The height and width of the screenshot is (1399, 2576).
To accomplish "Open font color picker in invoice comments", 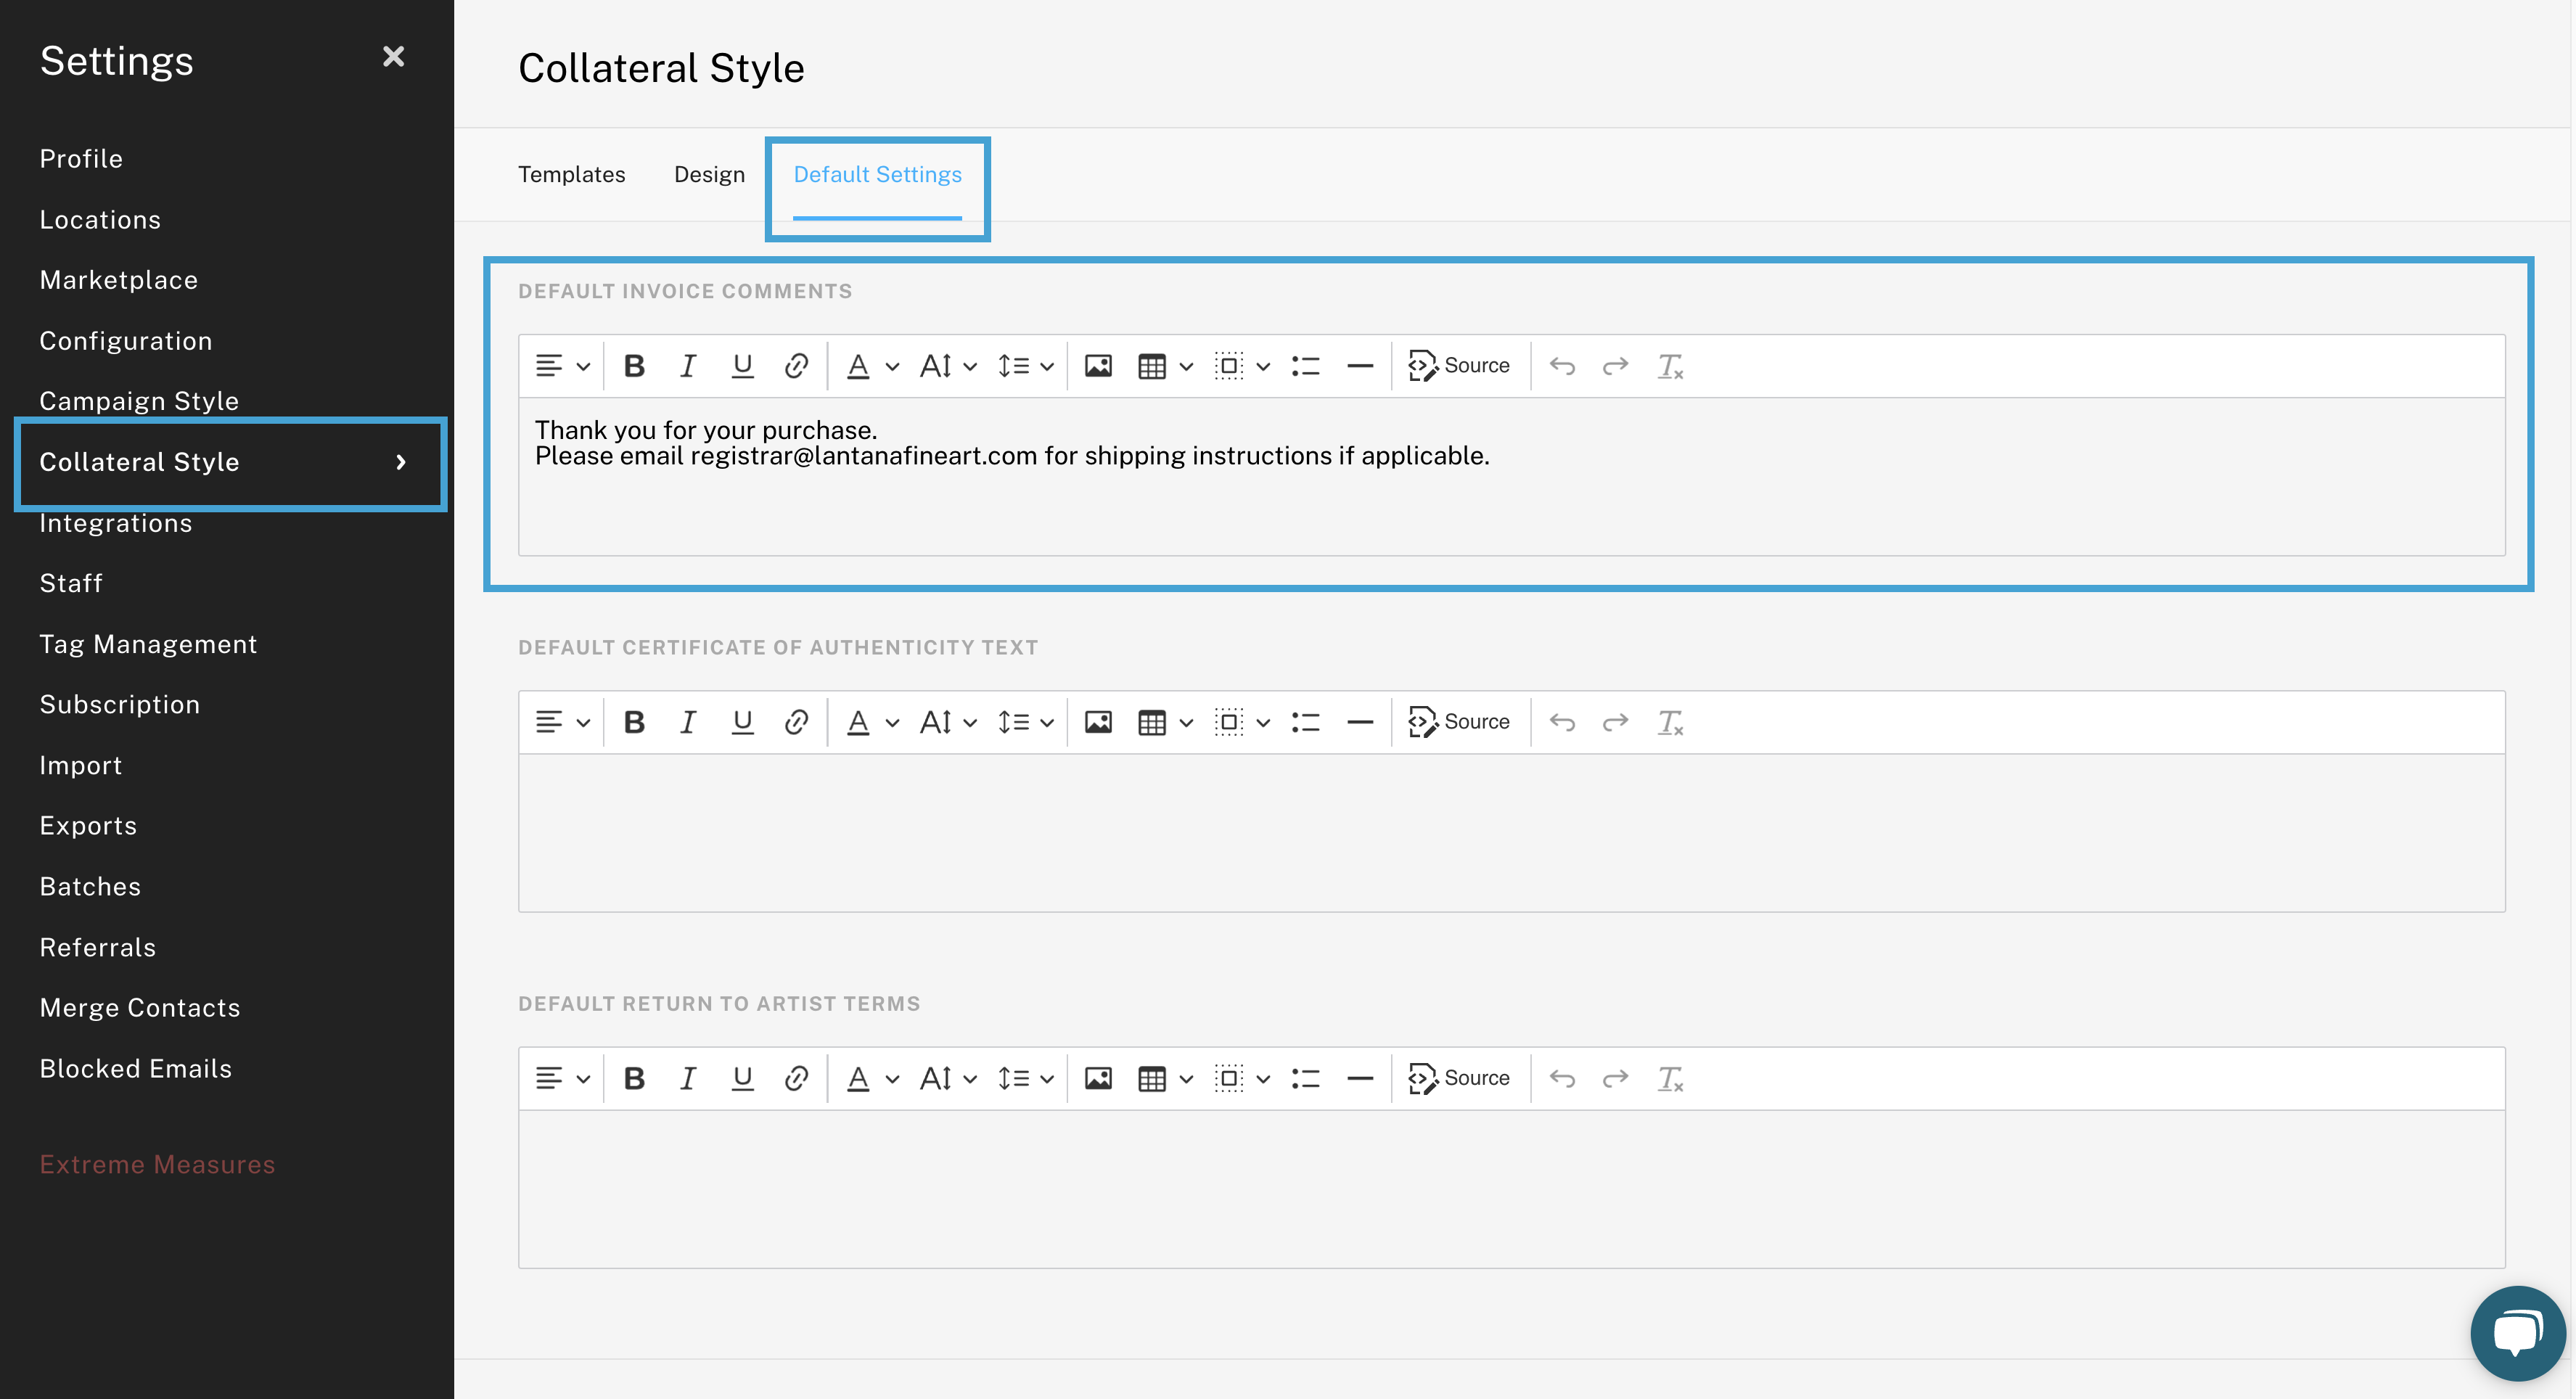I will (x=872, y=366).
